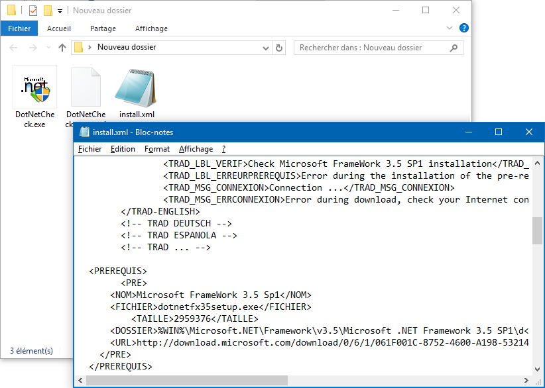This screenshot has height=388, width=545.
Task: Click the URL download.microsoft.com line
Action: coord(320,343)
